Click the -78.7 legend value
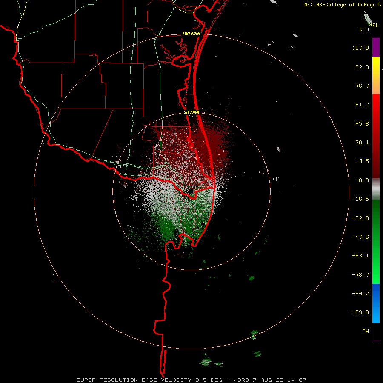Viewport: 383px width, 383px height. (x=360, y=275)
